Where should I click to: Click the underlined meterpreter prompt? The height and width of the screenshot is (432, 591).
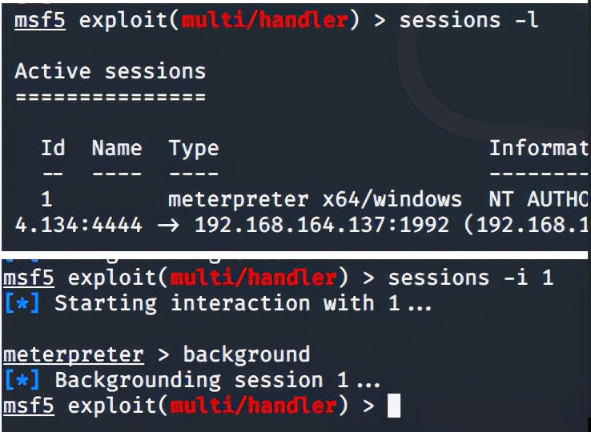tap(74, 354)
